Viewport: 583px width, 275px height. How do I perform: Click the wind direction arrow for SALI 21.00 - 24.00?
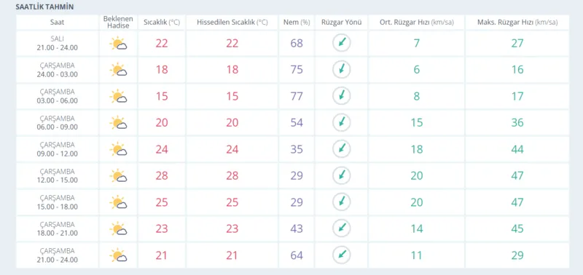click(x=341, y=43)
